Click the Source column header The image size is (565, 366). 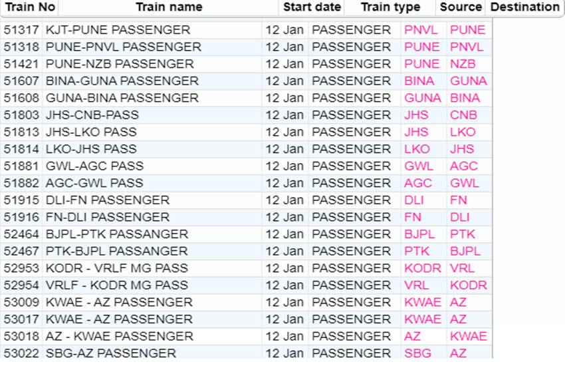(461, 7)
